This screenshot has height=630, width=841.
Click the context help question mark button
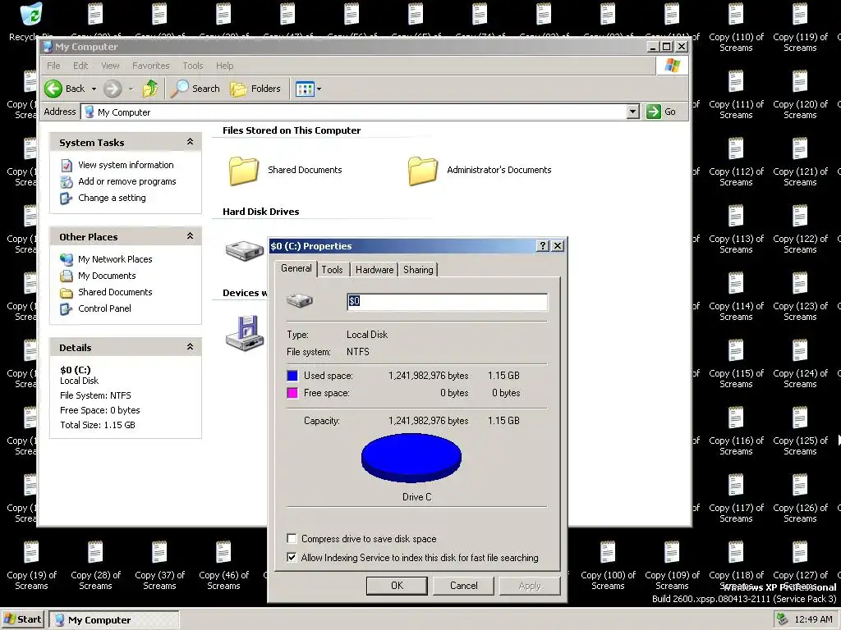543,245
